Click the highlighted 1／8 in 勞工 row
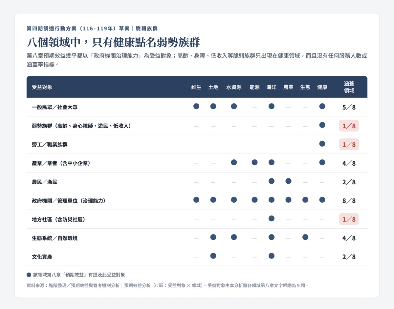This screenshot has height=309, width=394. [349, 144]
